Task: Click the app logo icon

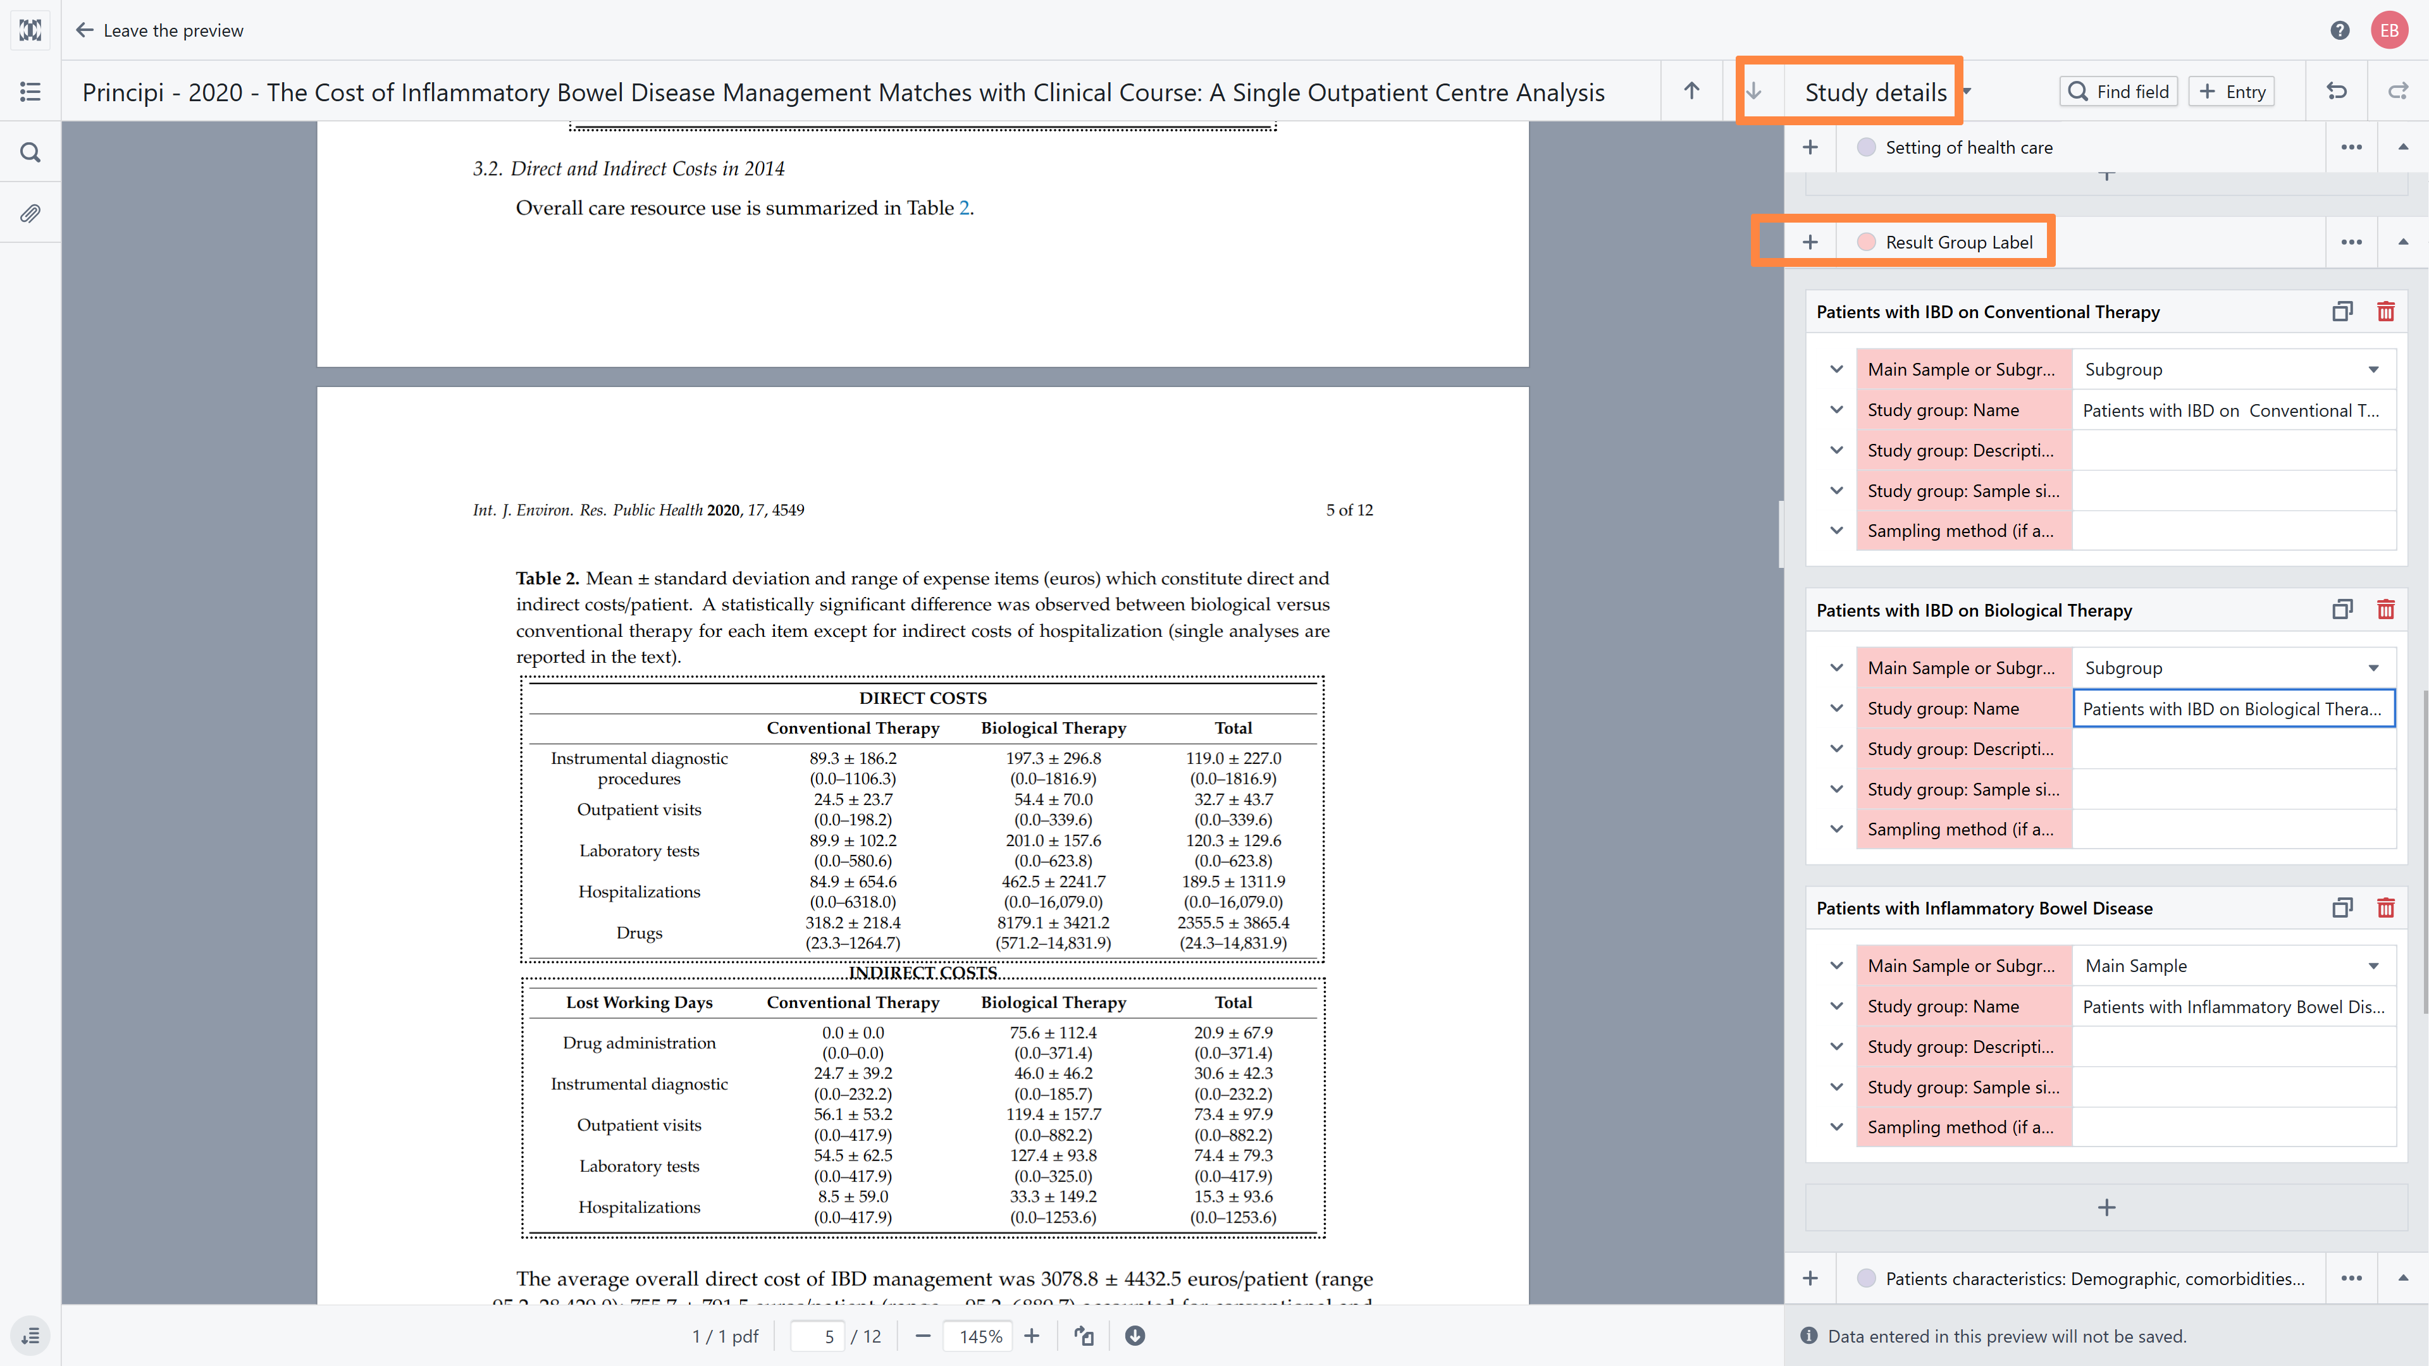Action: (x=30, y=30)
